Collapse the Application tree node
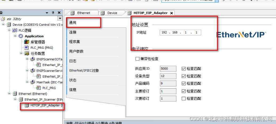 [15, 36]
